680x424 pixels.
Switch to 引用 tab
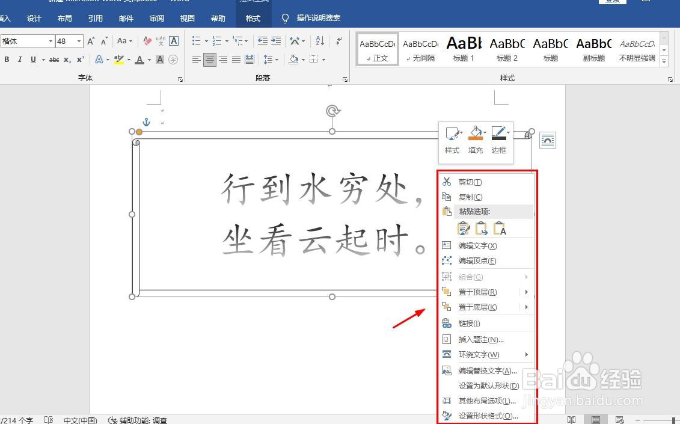pyautogui.click(x=96, y=18)
